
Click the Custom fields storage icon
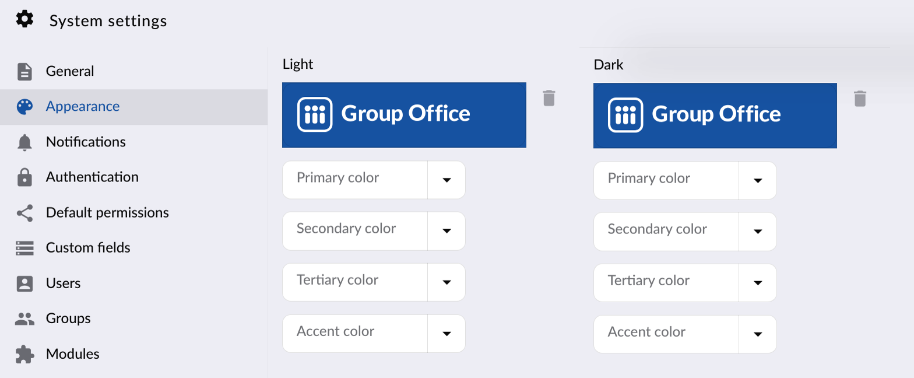(24, 248)
